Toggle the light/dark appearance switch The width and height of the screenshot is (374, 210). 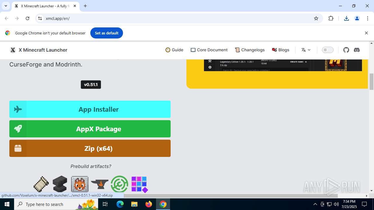point(328,50)
